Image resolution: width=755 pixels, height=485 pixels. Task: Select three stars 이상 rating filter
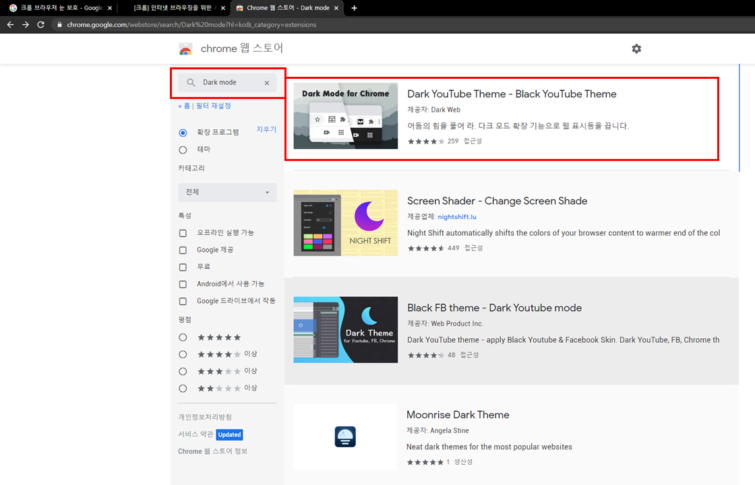(x=183, y=371)
